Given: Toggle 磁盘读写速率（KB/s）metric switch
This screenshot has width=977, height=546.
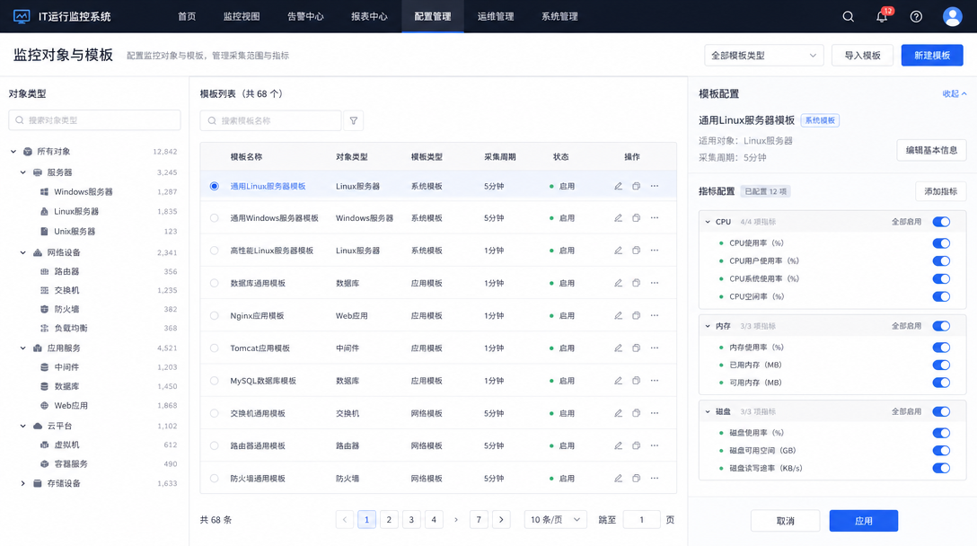Looking at the screenshot, I should (x=941, y=468).
